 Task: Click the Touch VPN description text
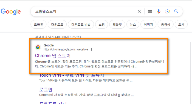click(86, 81)
